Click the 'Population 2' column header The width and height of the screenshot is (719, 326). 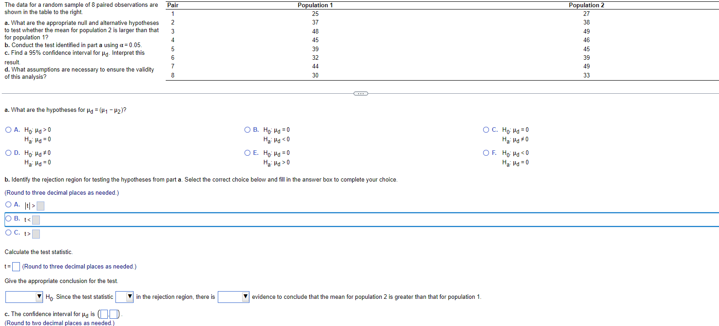(586, 5)
